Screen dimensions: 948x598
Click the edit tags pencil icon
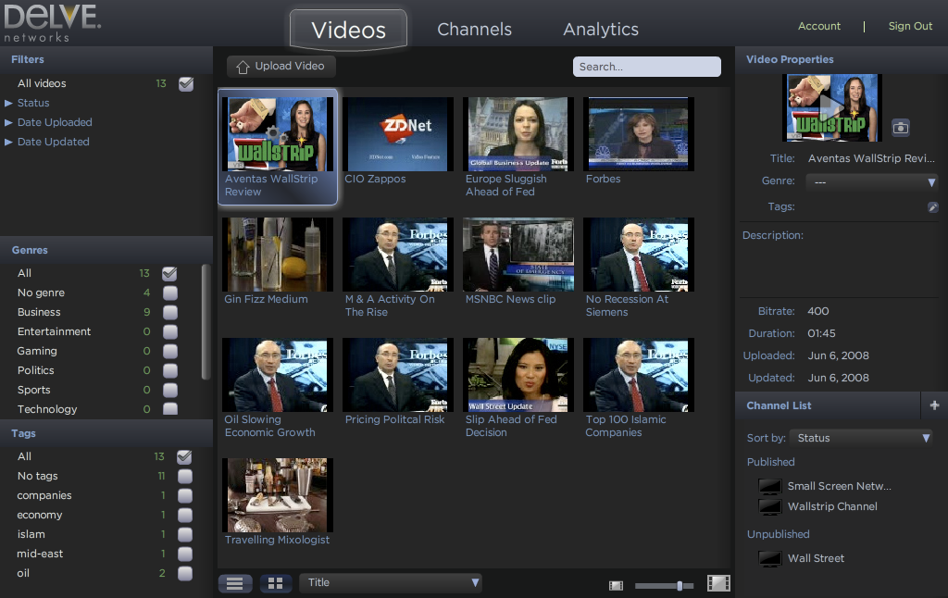(x=933, y=207)
